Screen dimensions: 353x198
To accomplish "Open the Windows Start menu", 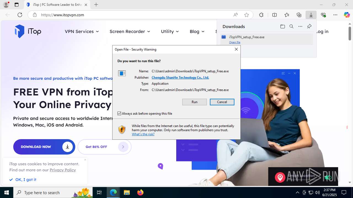I will coord(7,193).
